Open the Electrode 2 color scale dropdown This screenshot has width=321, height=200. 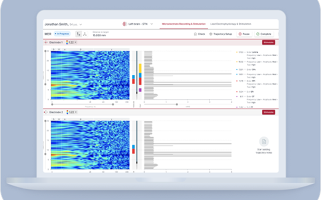(71, 112)
